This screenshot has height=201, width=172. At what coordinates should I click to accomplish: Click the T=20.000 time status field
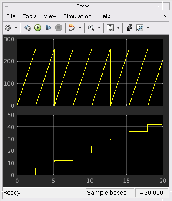coord(152,193)
